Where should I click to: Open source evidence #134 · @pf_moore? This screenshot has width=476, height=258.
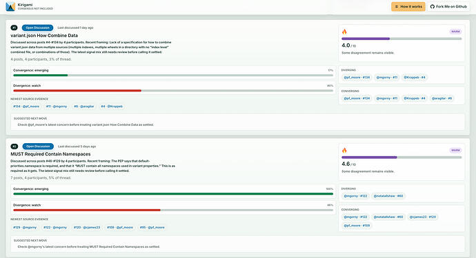point(26,107)
